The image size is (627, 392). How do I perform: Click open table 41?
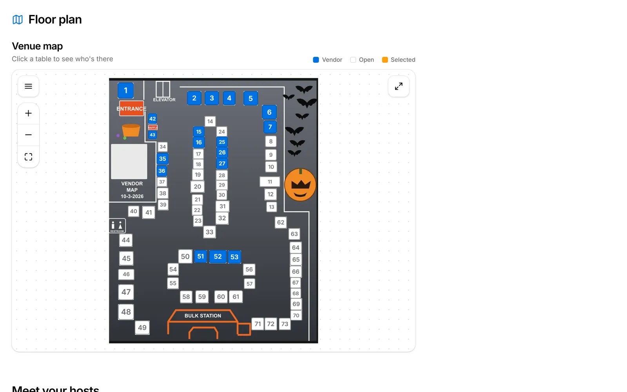[x=149, y=212]
